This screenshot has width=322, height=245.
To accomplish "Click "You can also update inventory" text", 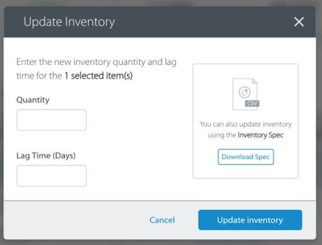I will click(x=245, y=124).
